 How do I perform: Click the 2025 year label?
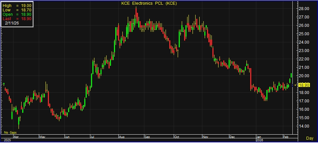pos(6,140)
